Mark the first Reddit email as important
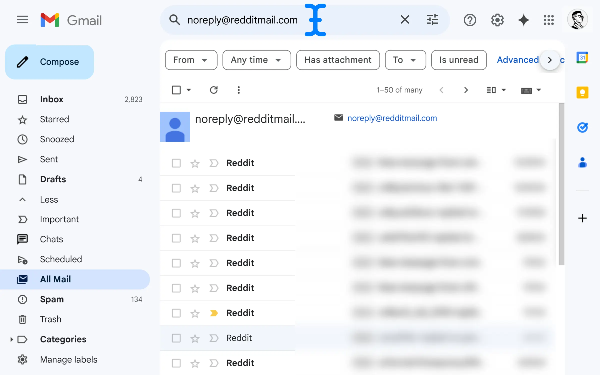600x375 pixels. pyautogui.click(x=214, y=163)
